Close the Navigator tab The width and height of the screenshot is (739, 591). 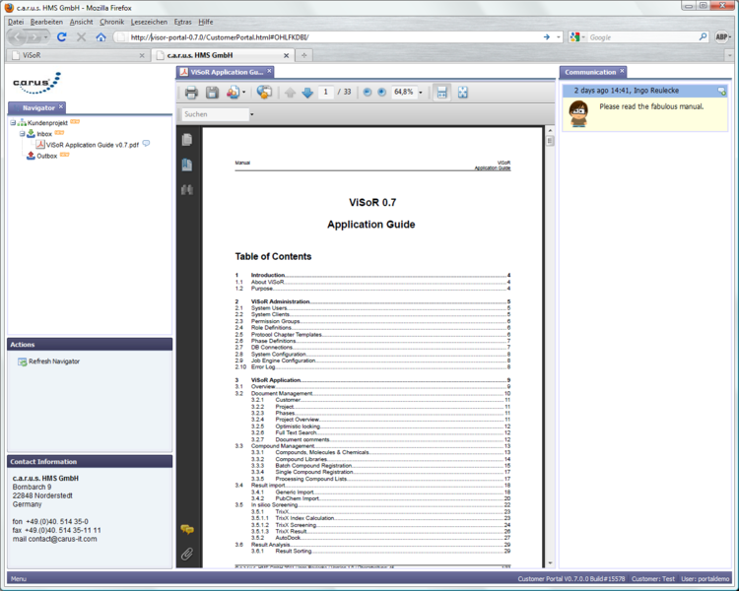tap(61, 107)
